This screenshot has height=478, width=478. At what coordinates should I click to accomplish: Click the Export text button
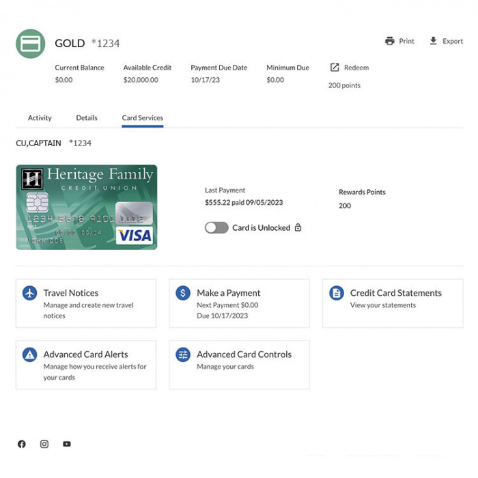(x=453, y=41)
